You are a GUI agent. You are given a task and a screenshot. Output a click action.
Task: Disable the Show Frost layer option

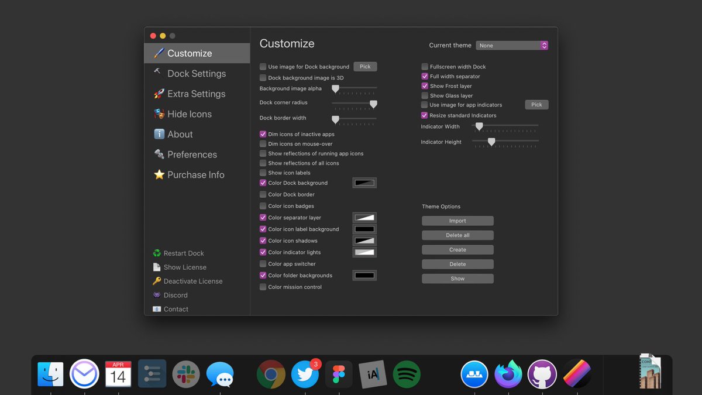click(425, 85)
